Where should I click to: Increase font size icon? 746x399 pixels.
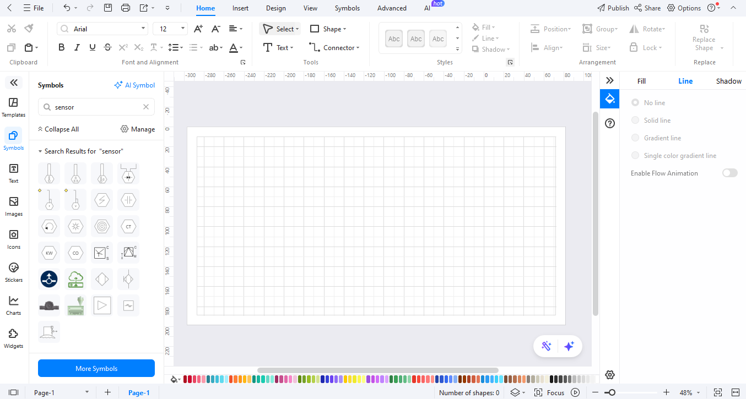[198, 29]
